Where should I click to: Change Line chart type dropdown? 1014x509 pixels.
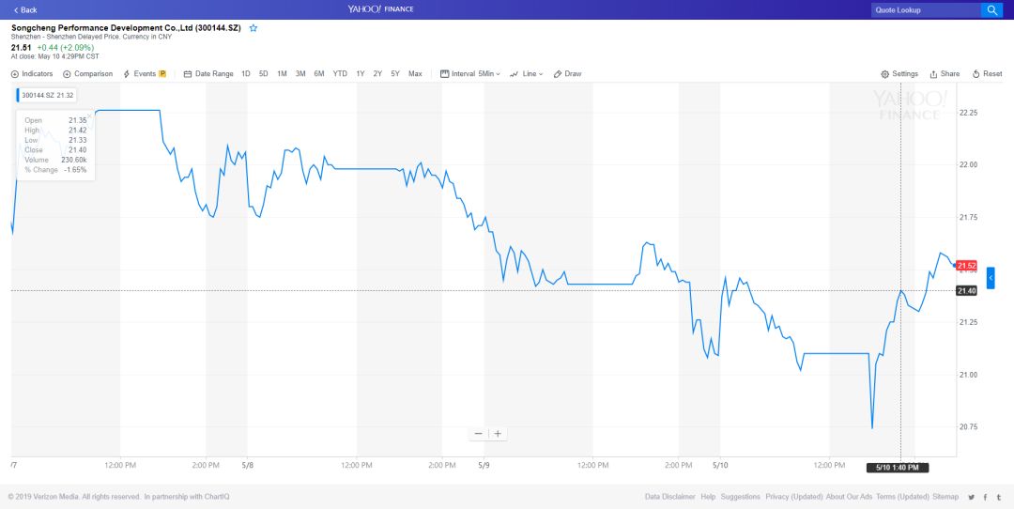pyautogui.click(x=527, y=74)
